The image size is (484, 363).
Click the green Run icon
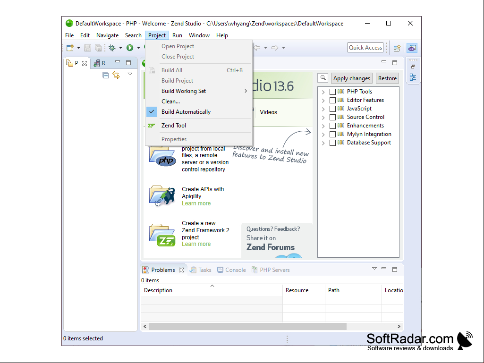pos(130,48)
